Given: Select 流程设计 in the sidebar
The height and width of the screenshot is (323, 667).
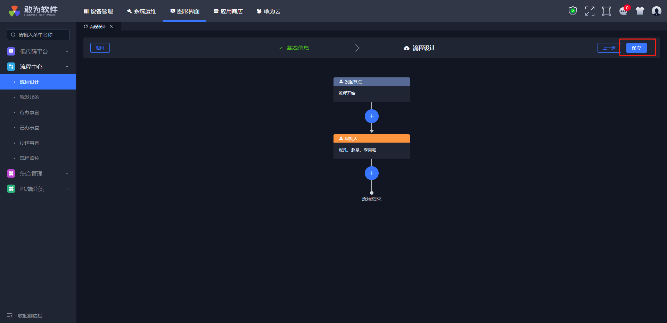Looking at the screenshot, I should 38,82.
